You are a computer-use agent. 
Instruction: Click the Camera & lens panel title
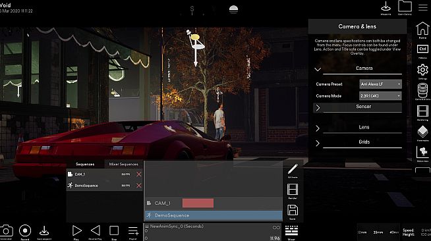pyautogui.click(x=357, y=26)
